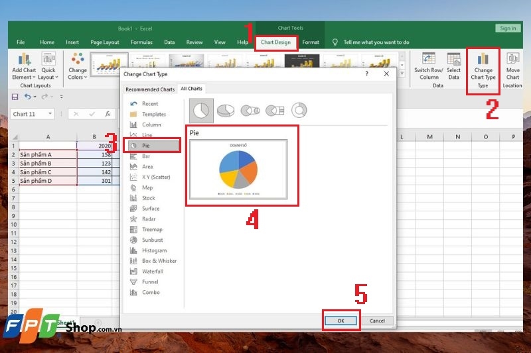Choose Column chart category
This screenshot has width=531, height=353.
[150, 125]
